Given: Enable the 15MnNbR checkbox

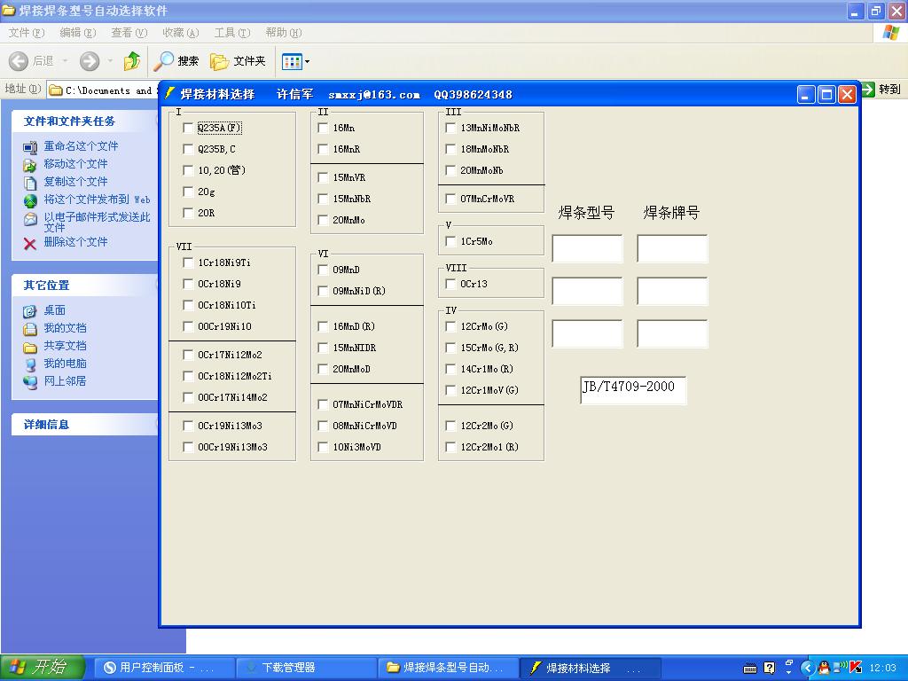Looking at the screenshot, I should (323, 199).
